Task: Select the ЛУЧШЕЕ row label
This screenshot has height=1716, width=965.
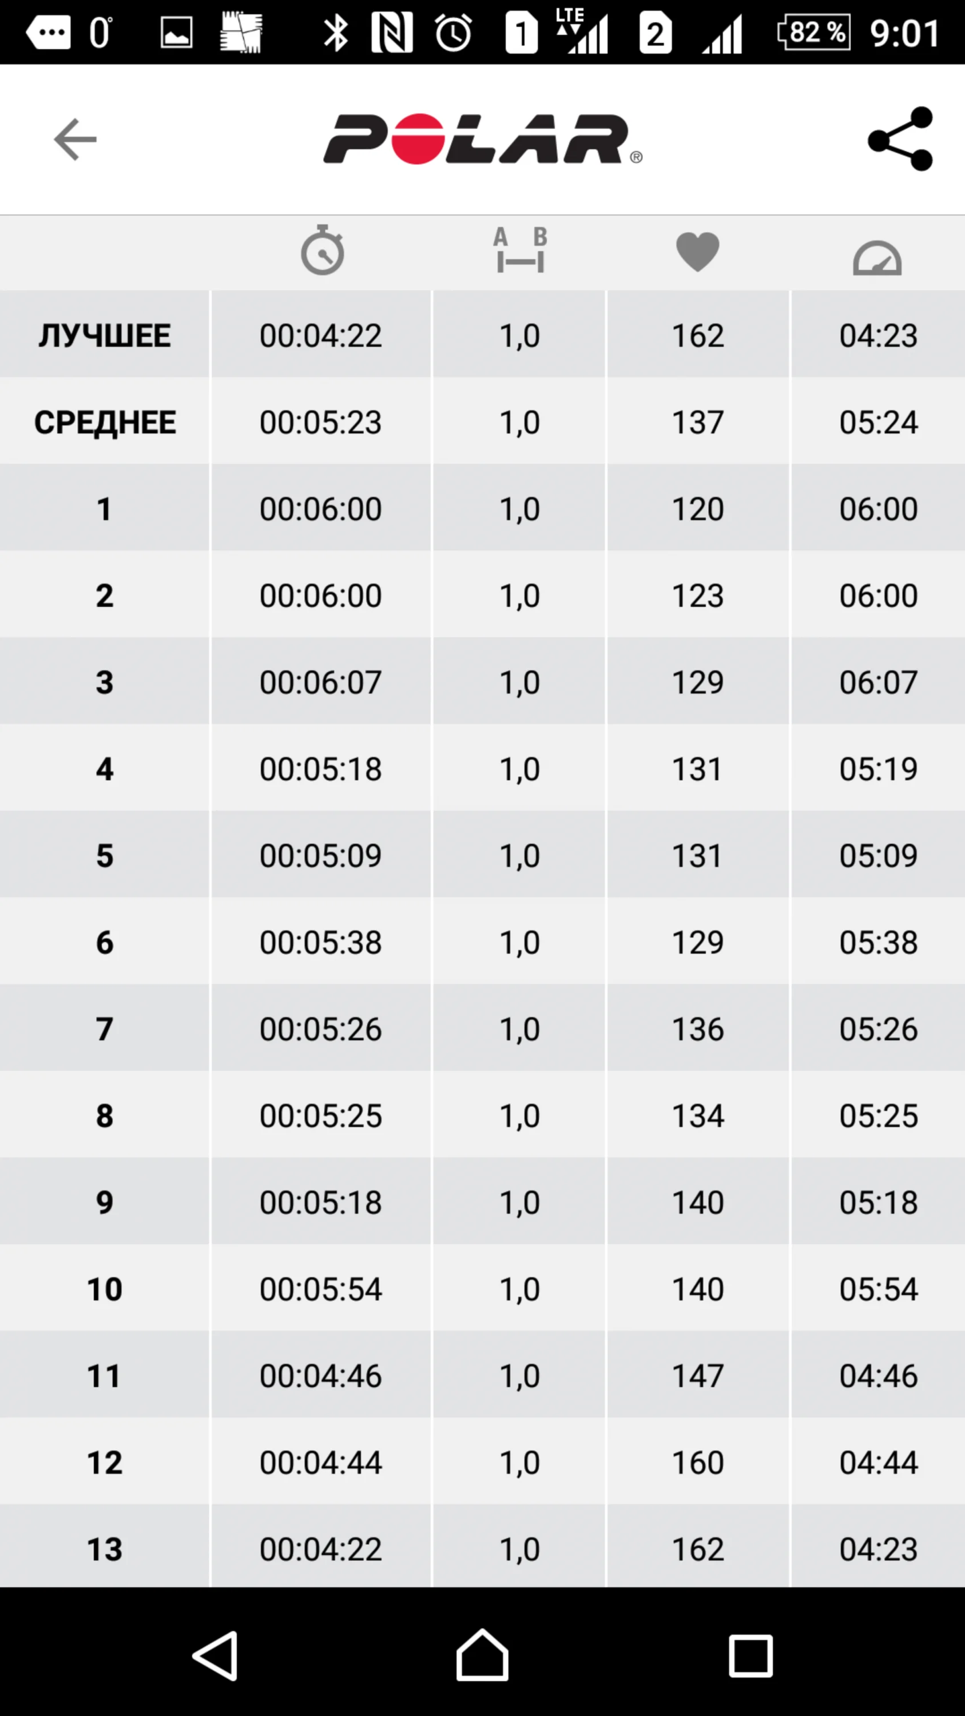Action: click(x=105, y=335)
